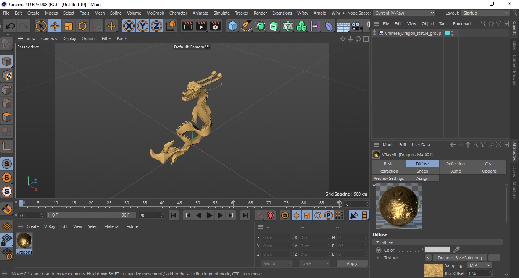
Task: Toggle Position keyframe recording
Action: [296, 215]
